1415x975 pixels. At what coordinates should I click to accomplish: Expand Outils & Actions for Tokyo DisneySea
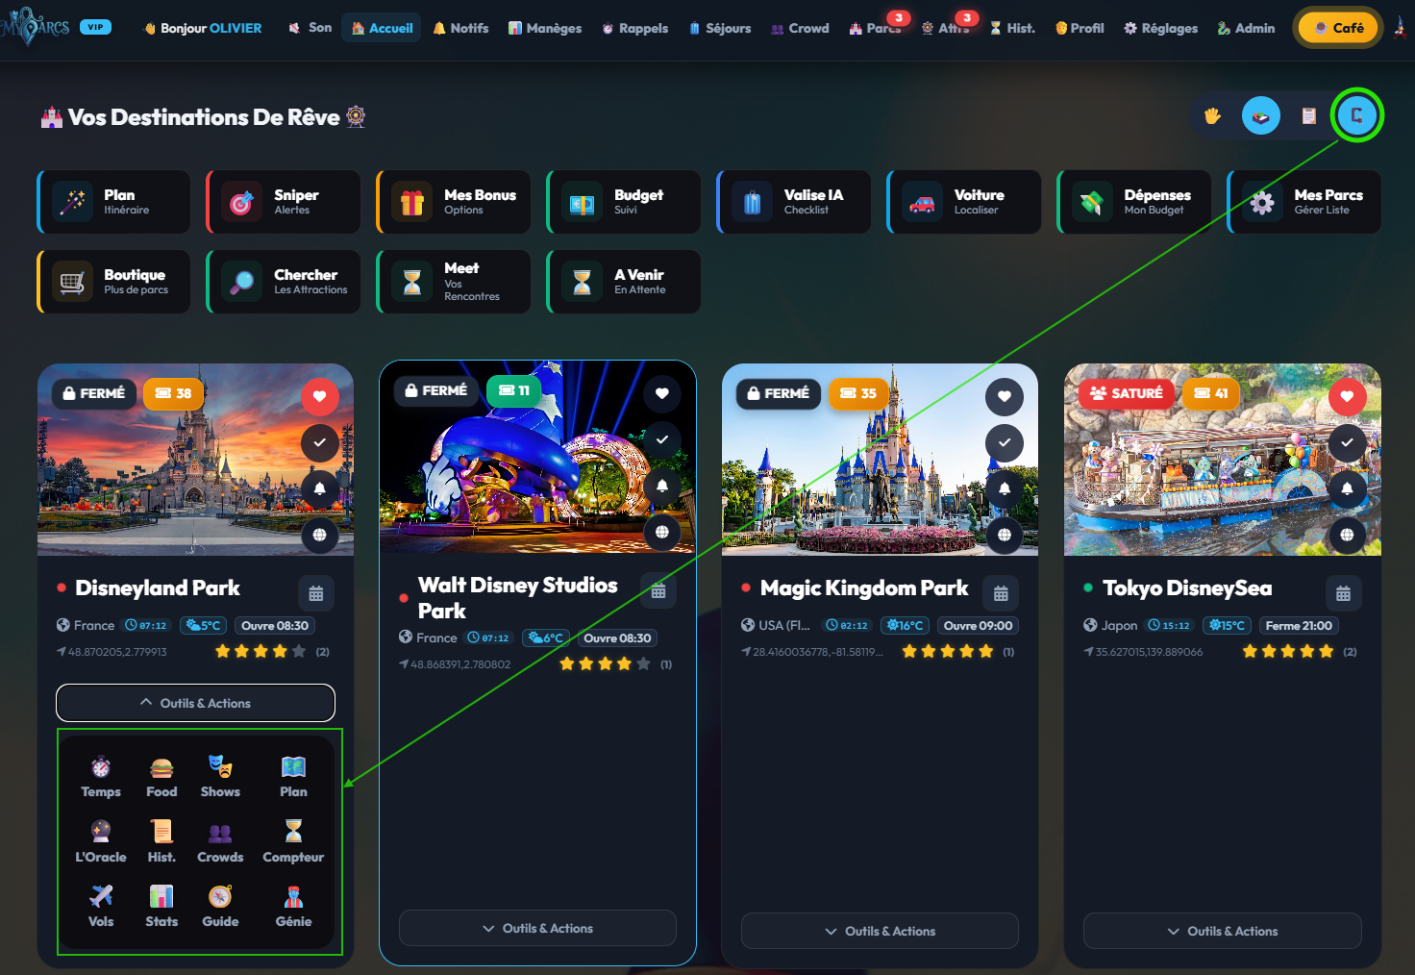tap(1222, 931)
